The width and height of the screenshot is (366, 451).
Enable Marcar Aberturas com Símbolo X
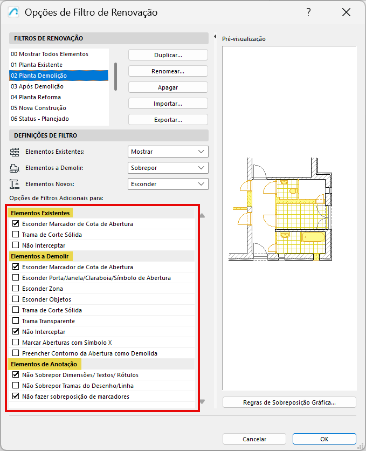click(x=16, y=342)
